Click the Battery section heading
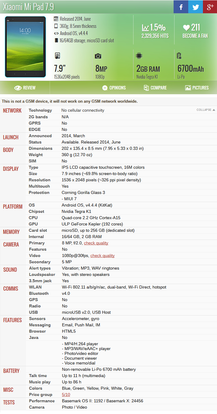 (11, 371)
